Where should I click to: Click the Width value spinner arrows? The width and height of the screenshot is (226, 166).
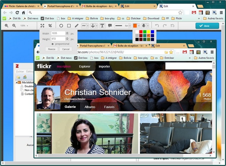click(67, 33)
